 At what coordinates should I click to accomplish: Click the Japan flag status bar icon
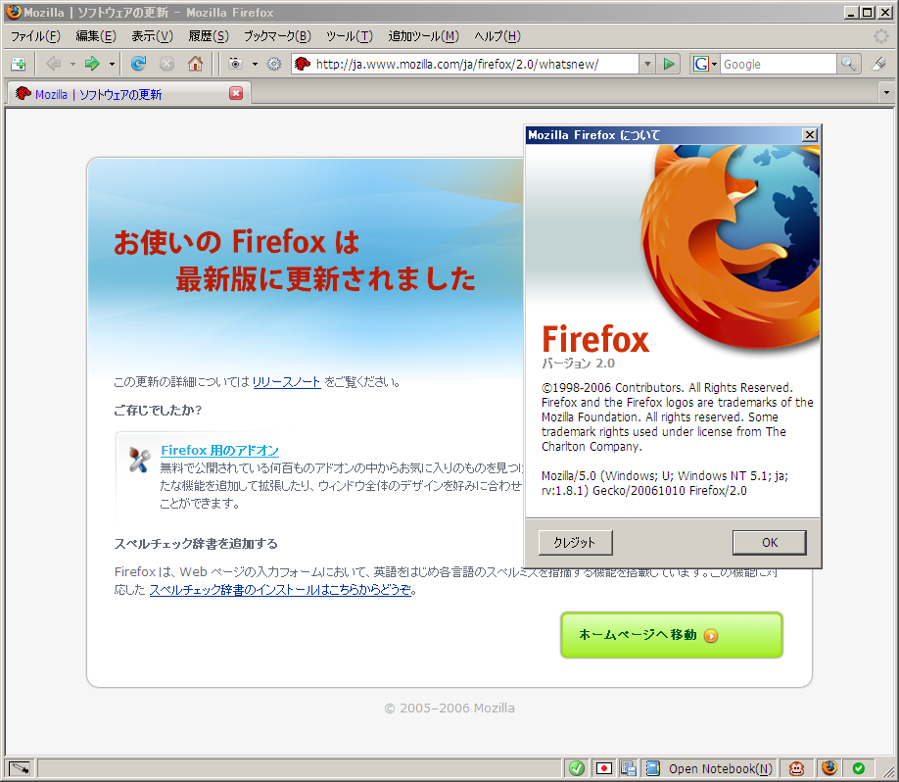click(x=603, y=767)
